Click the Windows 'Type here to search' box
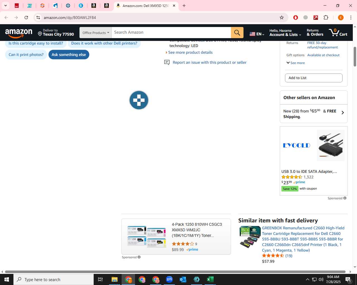This screenshot has height=285, width=357. [54, 279]
